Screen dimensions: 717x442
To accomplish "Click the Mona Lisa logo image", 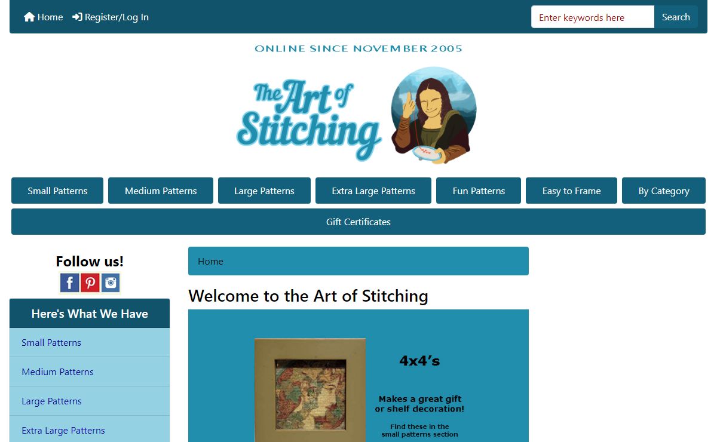I will point(434,115).
